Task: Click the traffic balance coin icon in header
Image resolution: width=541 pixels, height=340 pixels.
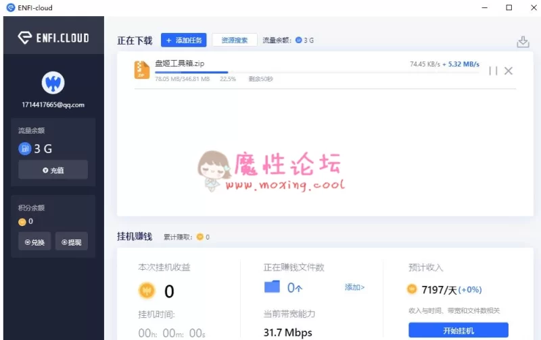Action: tap(299, 40)
